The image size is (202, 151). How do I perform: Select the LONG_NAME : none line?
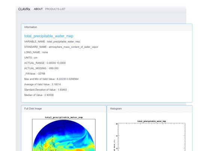[36, 53]
